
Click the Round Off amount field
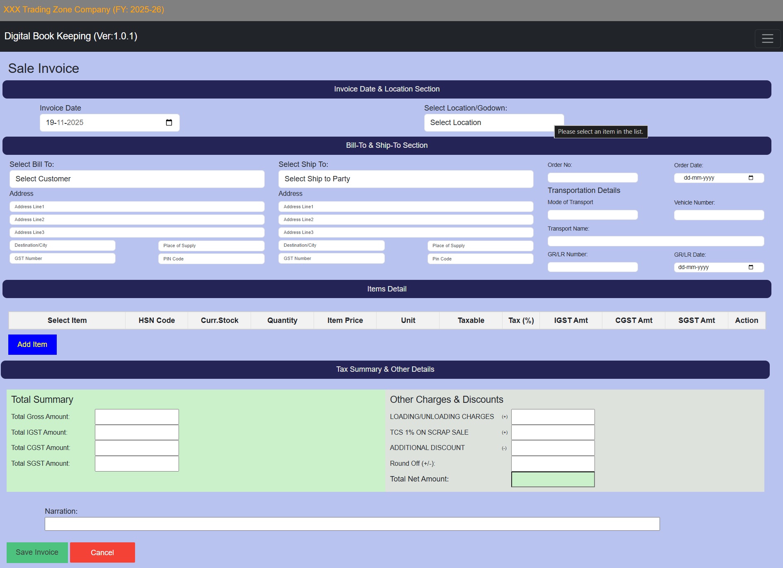click(553, 464)
